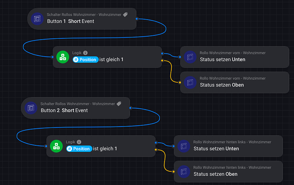
Task: Select Position chip in lower Logik node
Action: coord(79,149)
